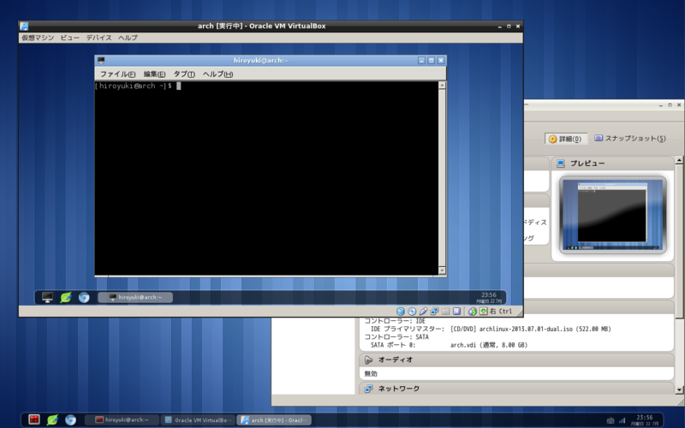Click network signal icon in host tray
This screenshot has height=428, width=685.
(x=622, y=420)
